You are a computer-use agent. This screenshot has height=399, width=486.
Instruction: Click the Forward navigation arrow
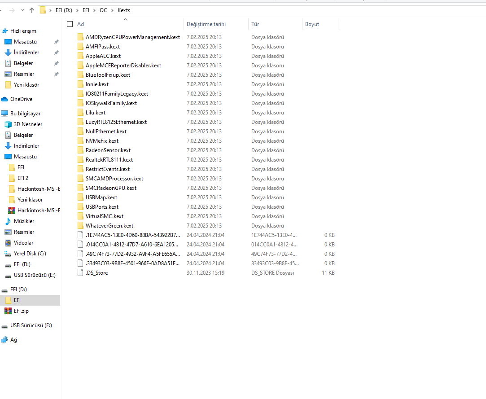(11, 10)
